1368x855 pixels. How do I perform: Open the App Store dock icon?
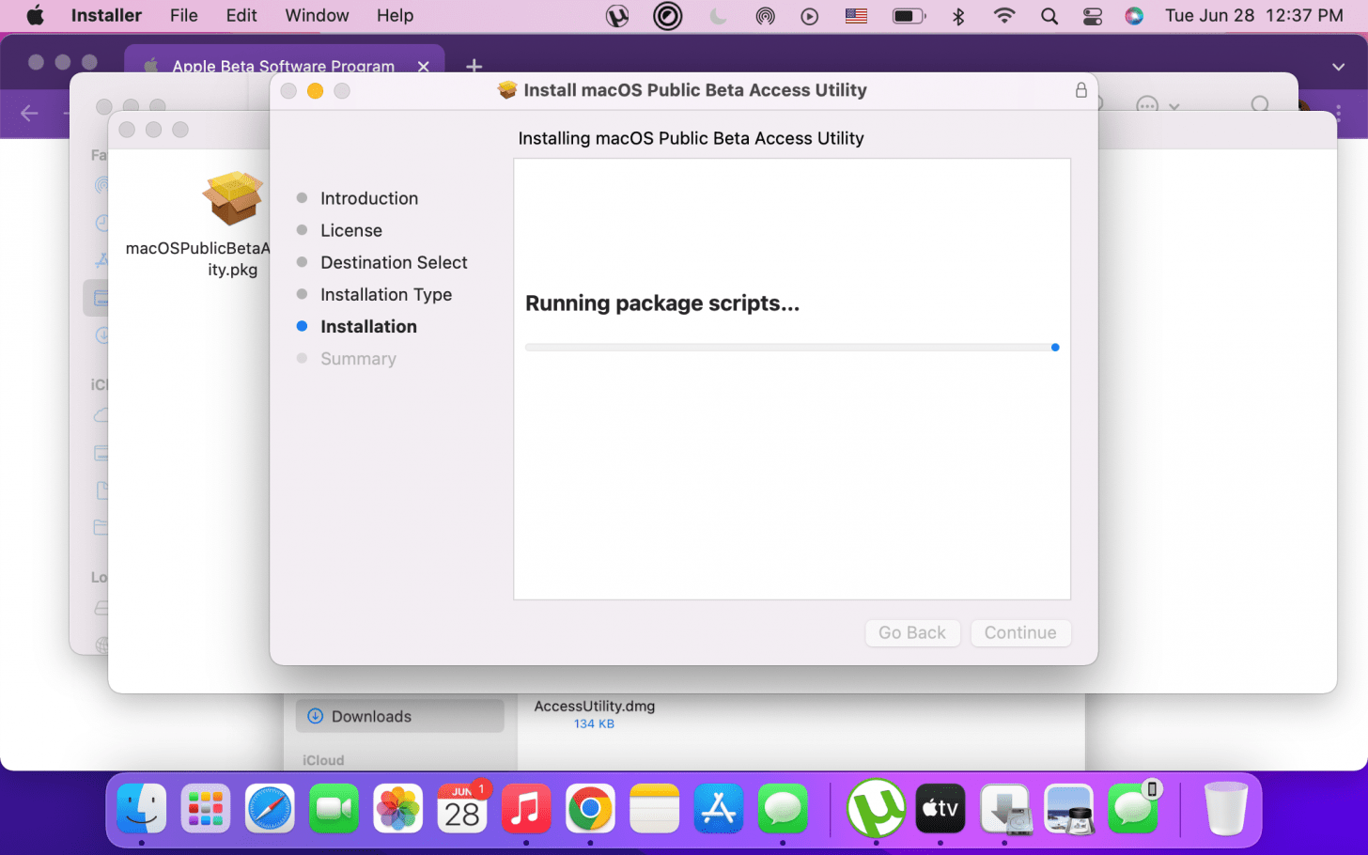point(719,808)
